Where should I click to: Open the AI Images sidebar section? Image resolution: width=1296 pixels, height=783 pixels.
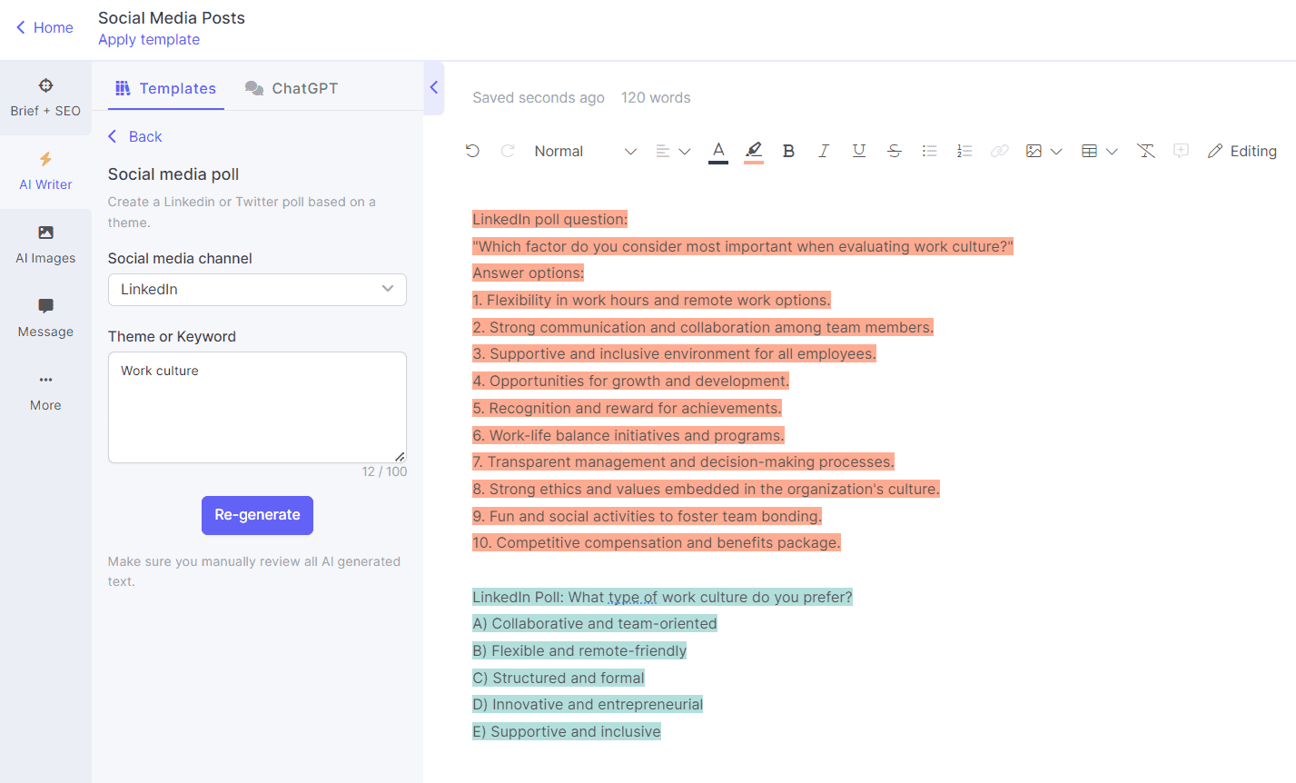(x=45, y=245)
